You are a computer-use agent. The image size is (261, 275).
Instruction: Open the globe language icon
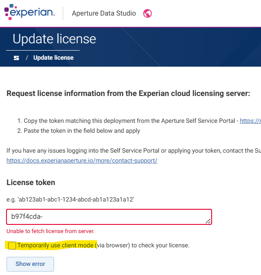click(147, 13)
